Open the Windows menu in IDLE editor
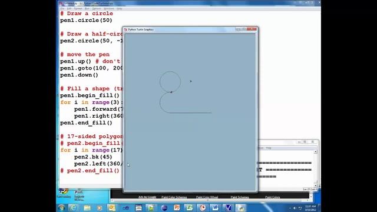The height and width of the screenshot is (212, 377). (108, 9)
